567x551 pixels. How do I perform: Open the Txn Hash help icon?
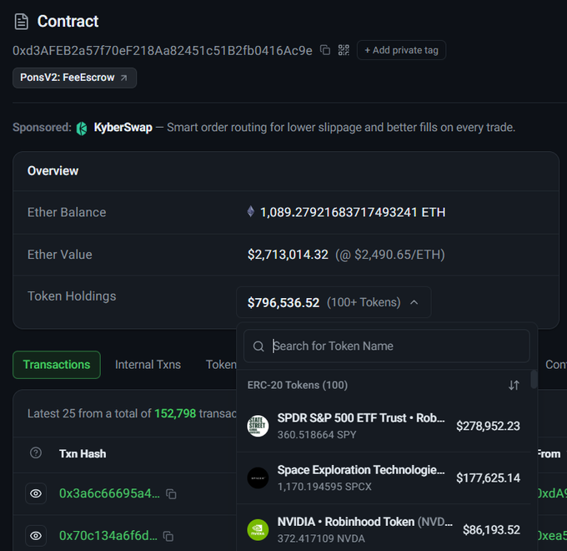coord(36,452)
